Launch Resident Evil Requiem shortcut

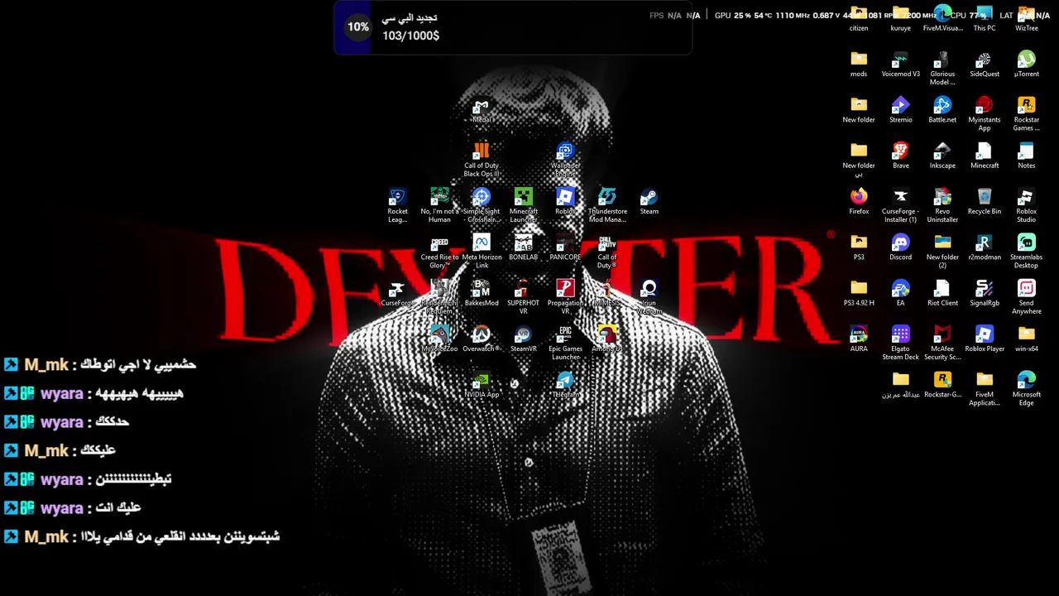(439, 297)
